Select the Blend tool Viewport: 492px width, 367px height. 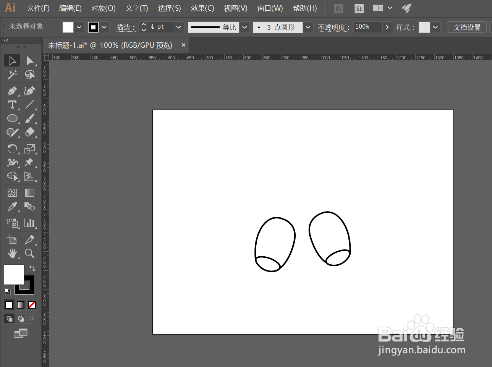pos(29,207)
